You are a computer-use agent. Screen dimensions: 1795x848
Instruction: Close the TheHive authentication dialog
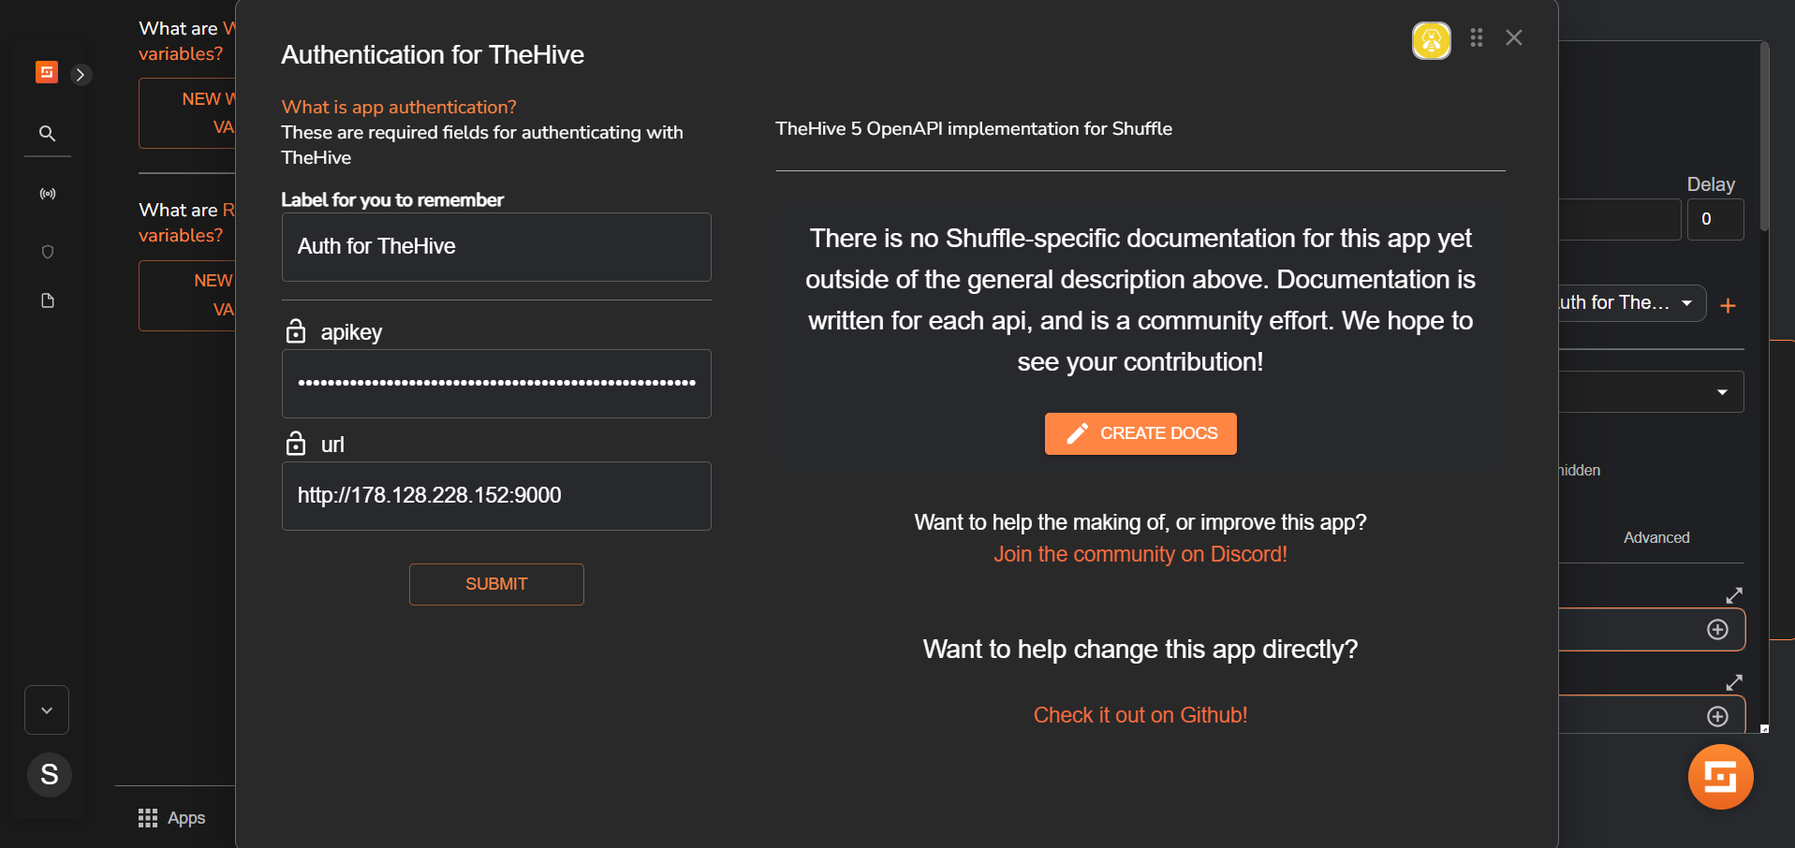(1514, 37)
